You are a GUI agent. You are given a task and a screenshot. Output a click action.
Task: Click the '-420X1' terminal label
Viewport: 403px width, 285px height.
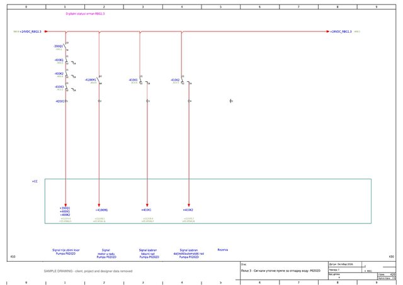click(x=60, y=101)
